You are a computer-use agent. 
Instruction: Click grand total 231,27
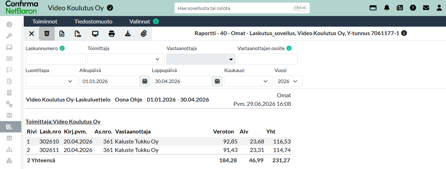pyautogui.click(x=281, y=160)
